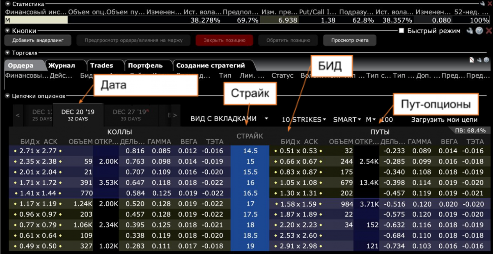Screen dimensions: 493x254
Task: Click call quote 0.49 x 0.50
Action: [38, 246]
